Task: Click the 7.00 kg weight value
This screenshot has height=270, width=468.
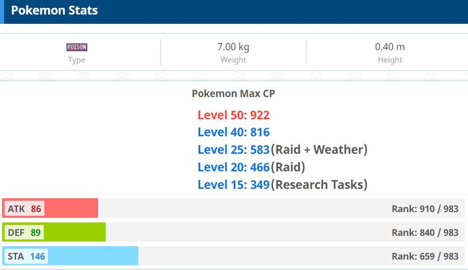Action: coord(233,47)
